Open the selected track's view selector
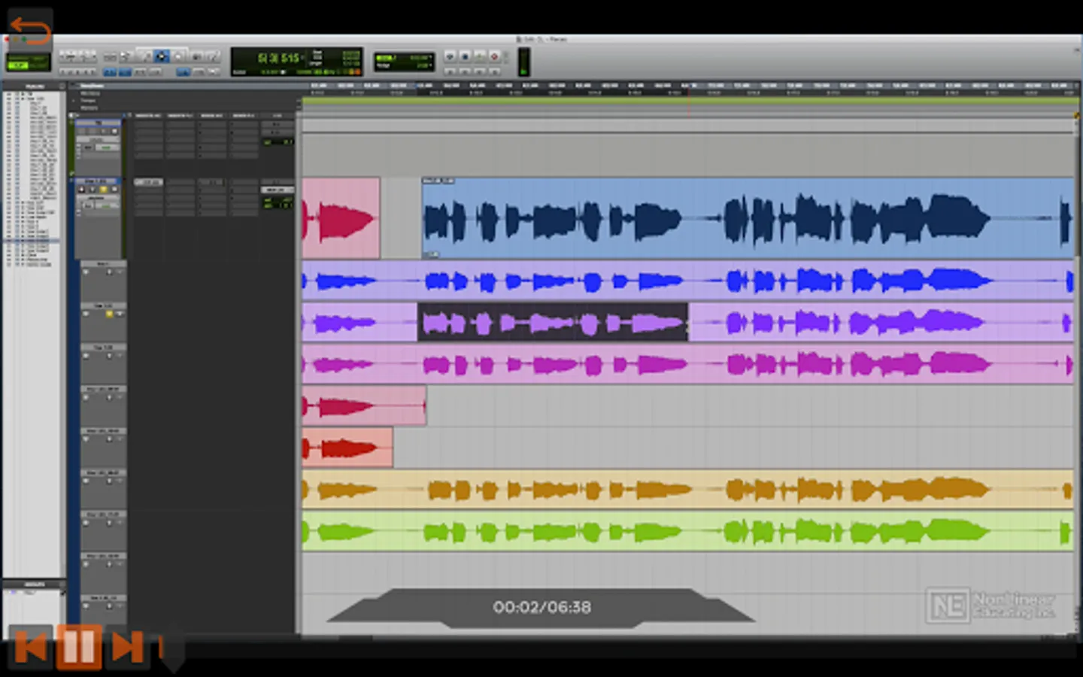The width and height of the screenshot is (1083, 677). [99, 198]
